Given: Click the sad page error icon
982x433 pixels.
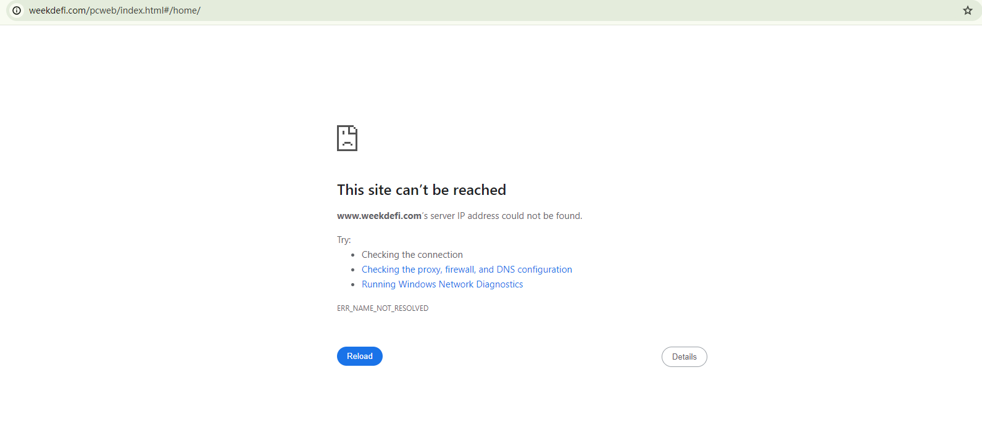Looking at the screenshot, I should 347,138.
